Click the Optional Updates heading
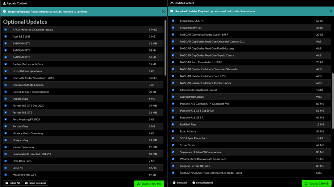This screenshot has width=334, height=187. (25, 22)
